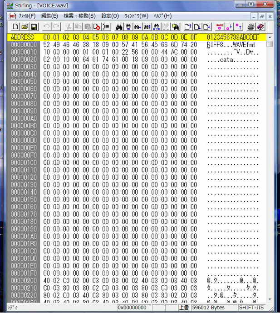
Task: Click the delete icon with red X
Action: tap(96, 27)
